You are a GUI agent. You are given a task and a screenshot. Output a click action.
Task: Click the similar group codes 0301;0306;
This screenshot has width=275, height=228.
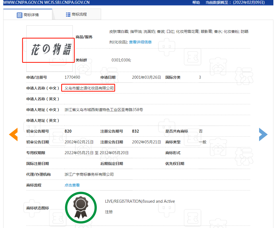[x=121, y=60]
